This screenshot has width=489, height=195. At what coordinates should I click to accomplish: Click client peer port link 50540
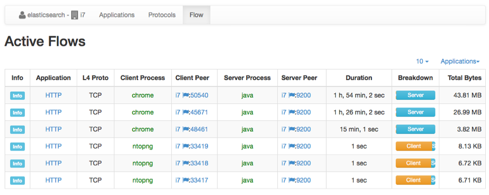(x=199, y=95)
